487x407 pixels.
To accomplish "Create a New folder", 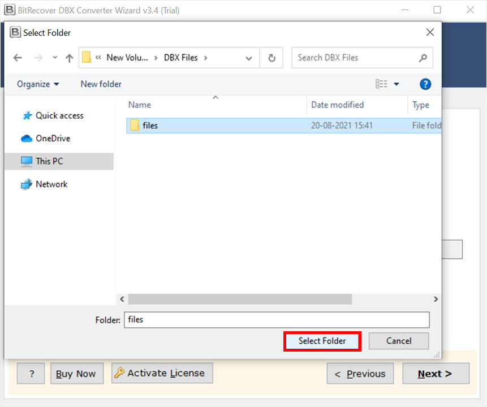I will pos(101,84).
